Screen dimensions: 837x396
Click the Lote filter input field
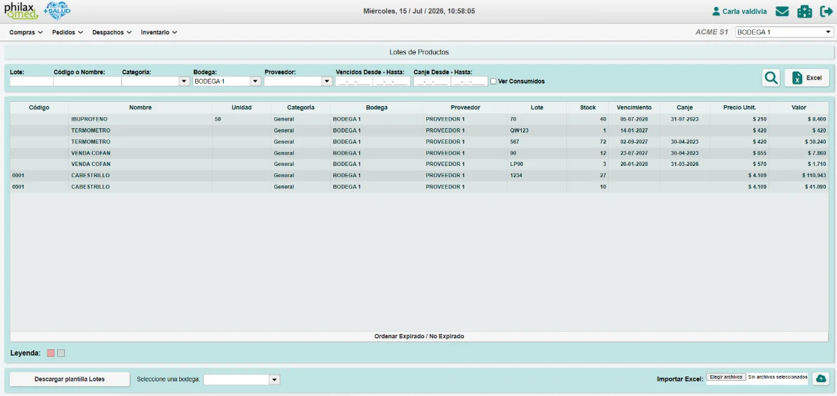31,81
